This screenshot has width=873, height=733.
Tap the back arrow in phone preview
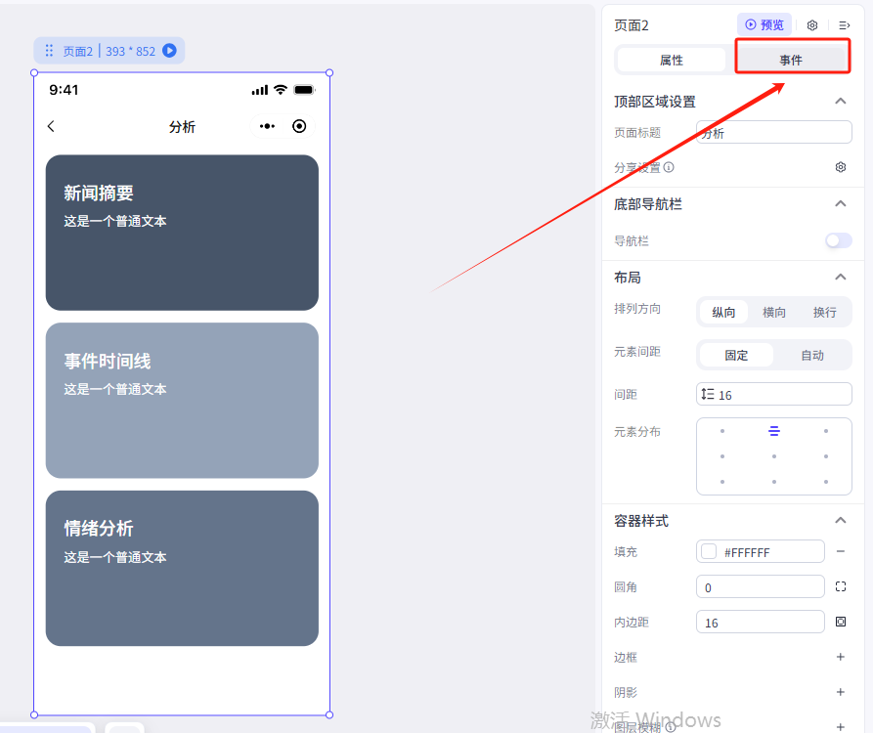pyautogui.click(x=52, y=126)
